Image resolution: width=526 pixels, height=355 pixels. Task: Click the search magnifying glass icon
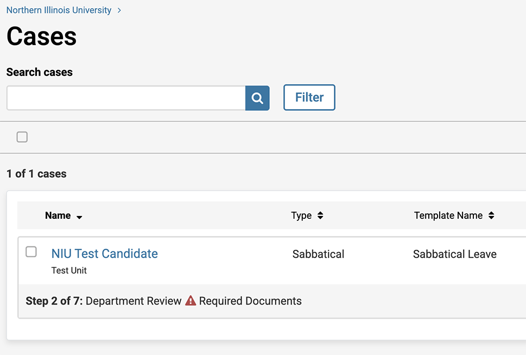(x=257, y=98)
